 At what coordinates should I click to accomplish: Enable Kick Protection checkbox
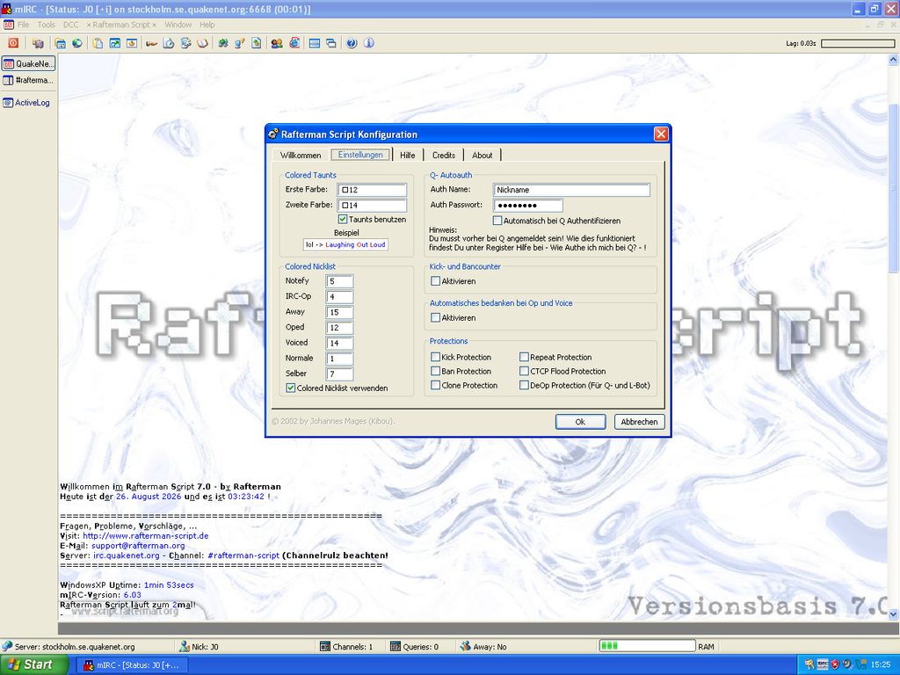435,357
